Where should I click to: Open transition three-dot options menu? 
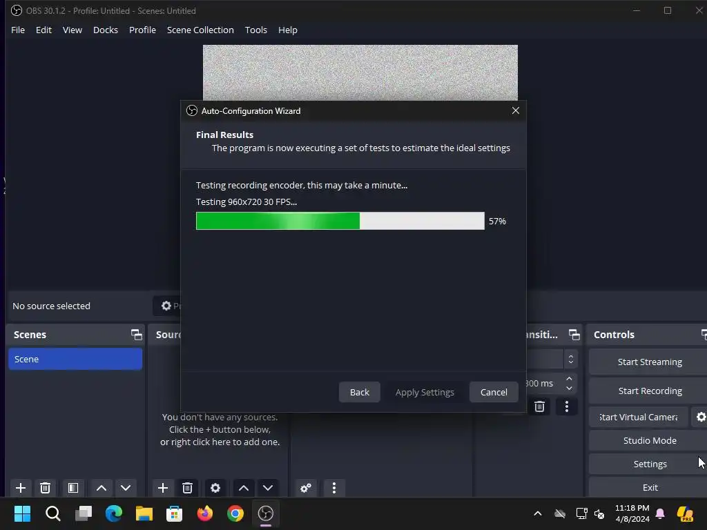[567, 406]
